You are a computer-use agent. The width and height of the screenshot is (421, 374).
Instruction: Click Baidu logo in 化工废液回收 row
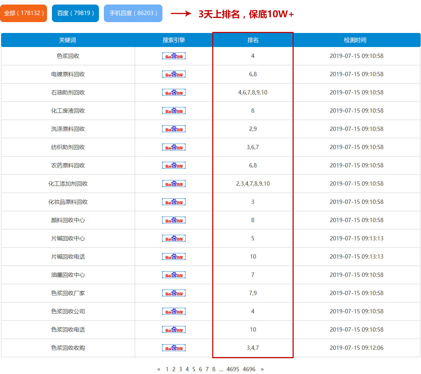point(174,111)
